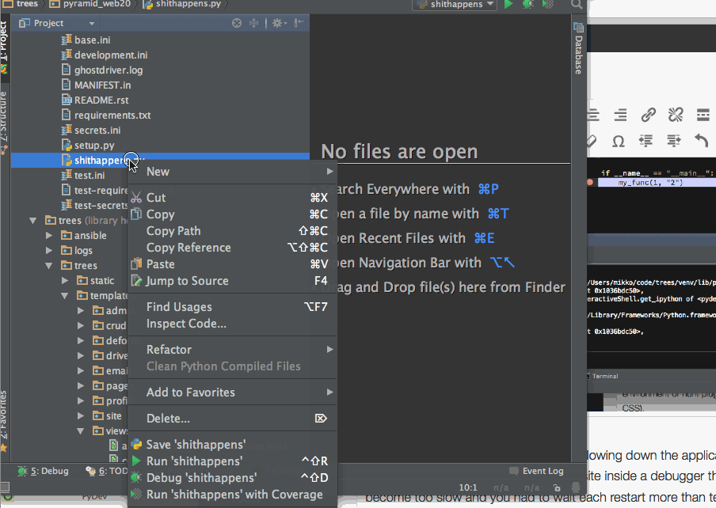Select the insert link chain icon

648,115
